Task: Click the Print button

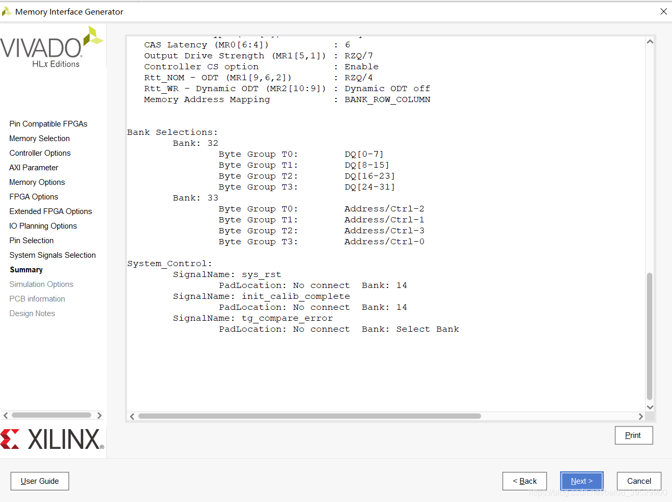Action: [633, 435]
